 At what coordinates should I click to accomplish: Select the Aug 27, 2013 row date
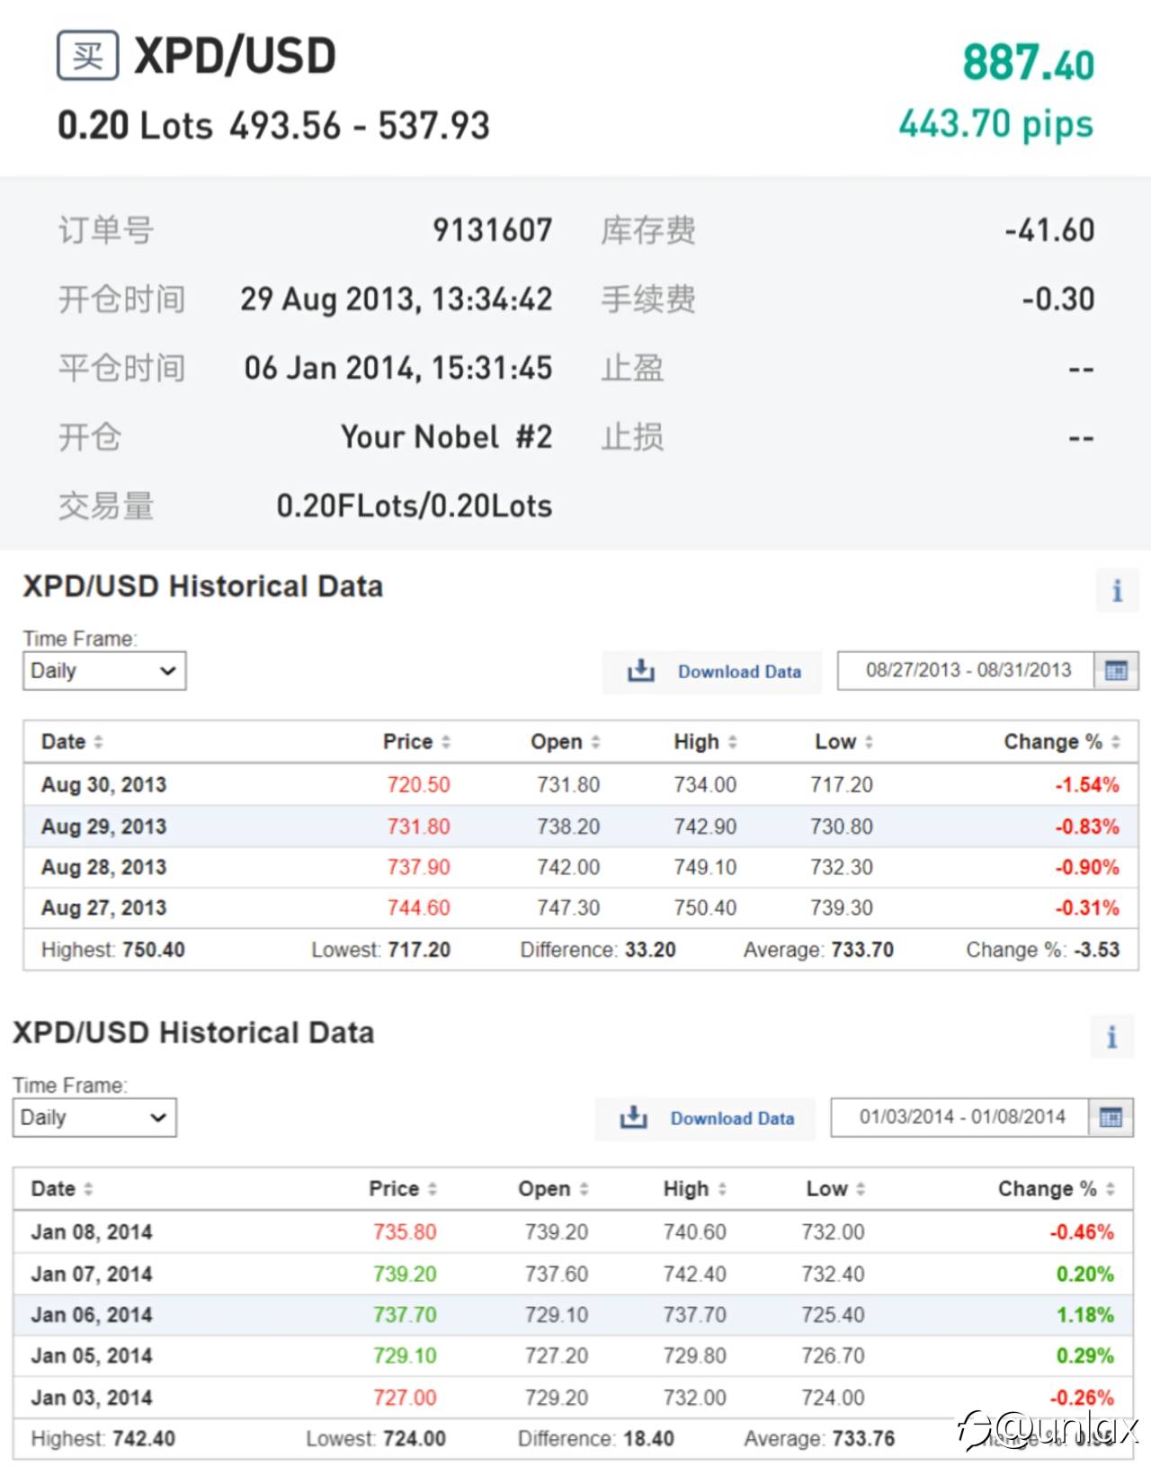click(103, 908)
